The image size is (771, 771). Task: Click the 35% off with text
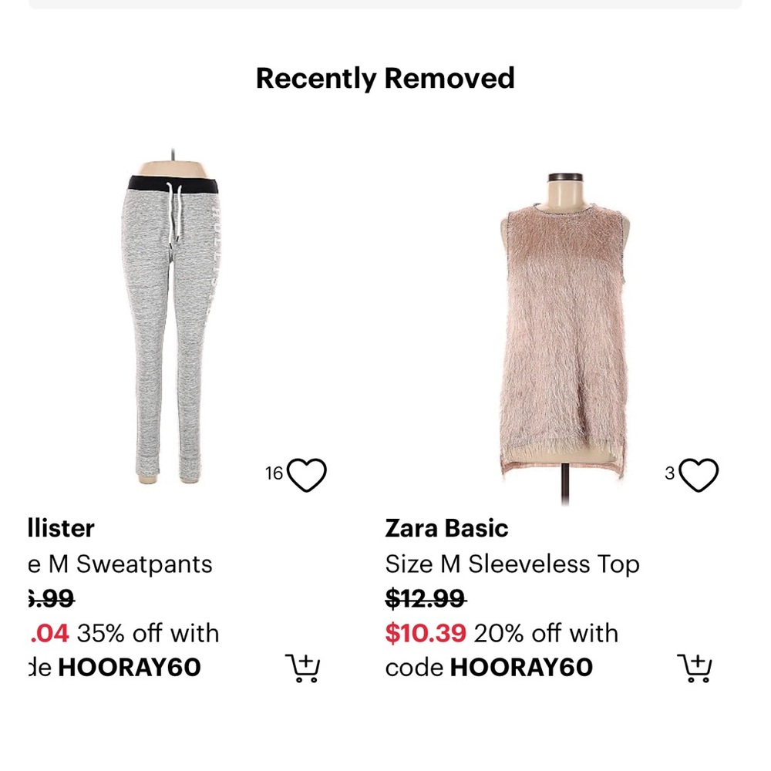click(x=148, y=633)
